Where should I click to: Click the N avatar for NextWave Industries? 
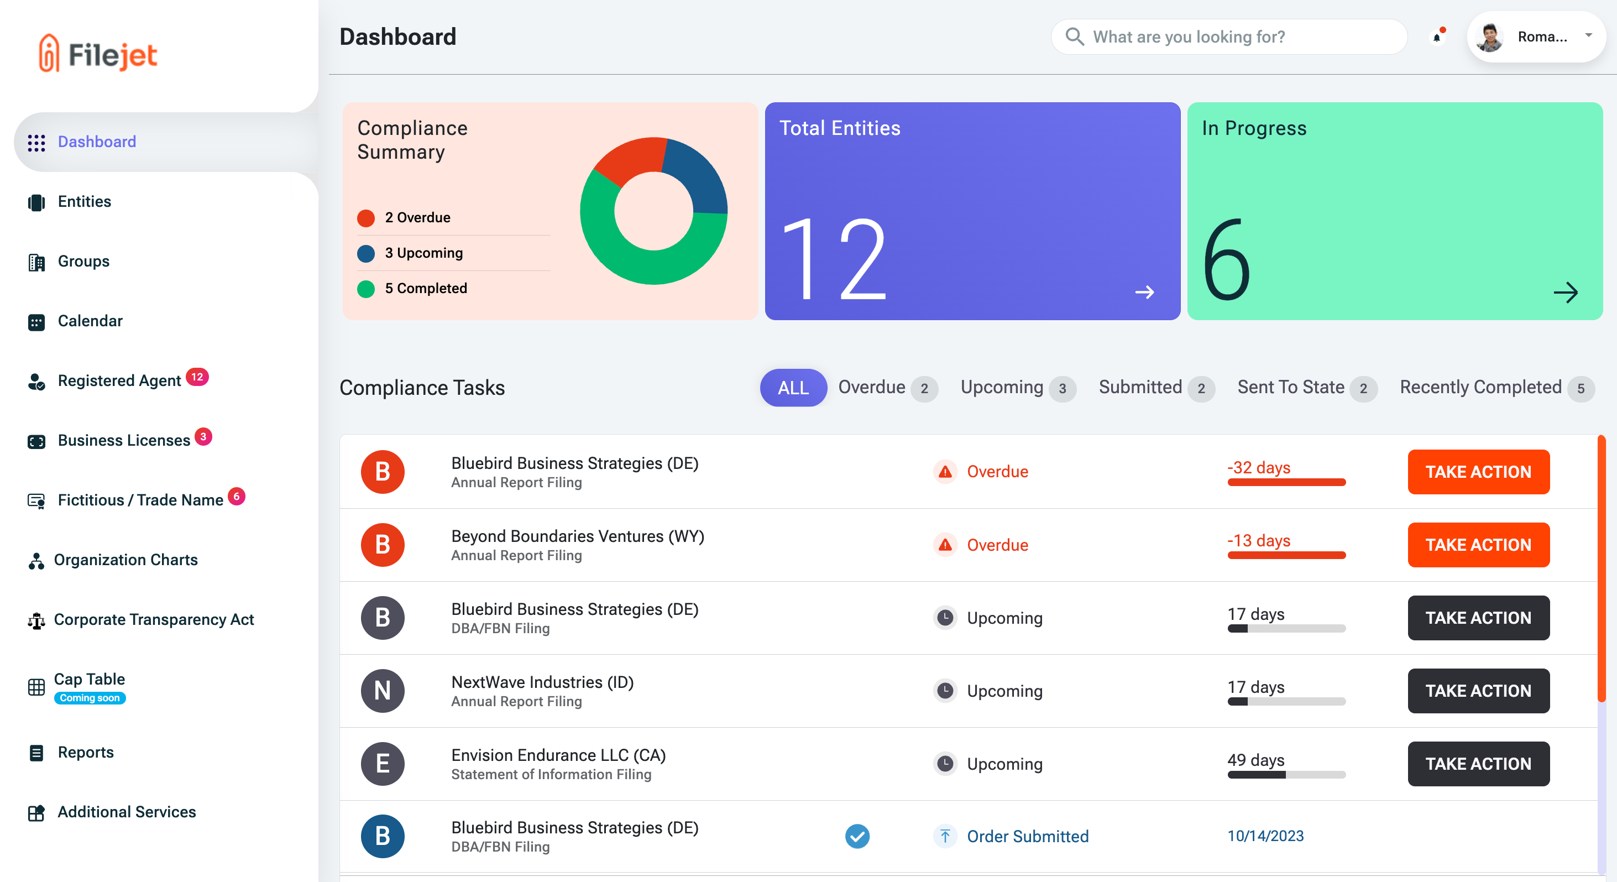tap(383, 691)
